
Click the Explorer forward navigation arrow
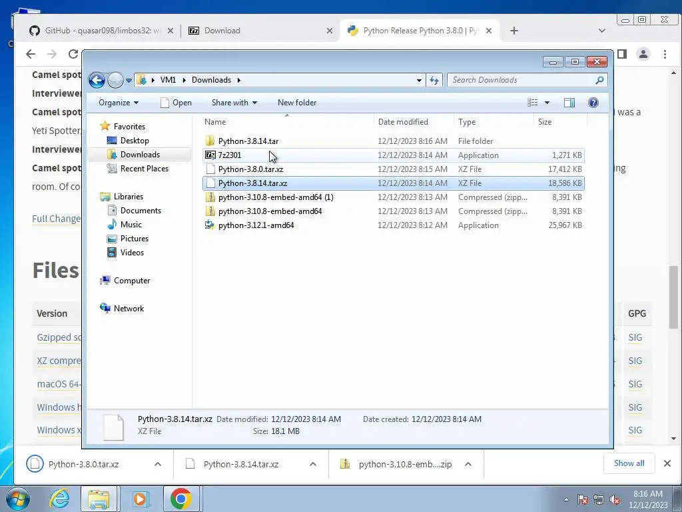pos(115,80)
